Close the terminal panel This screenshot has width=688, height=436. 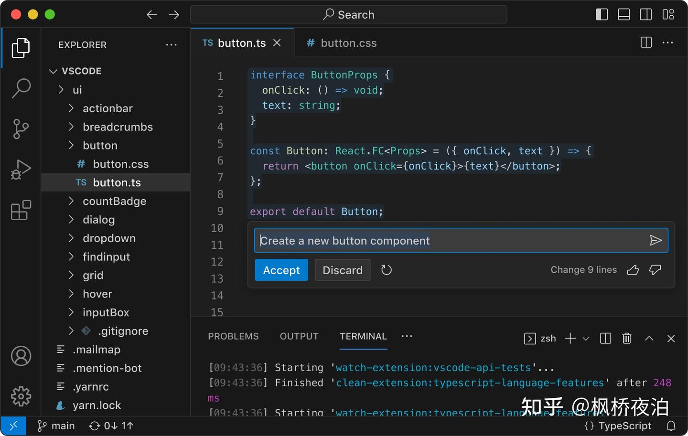[671, 339]
